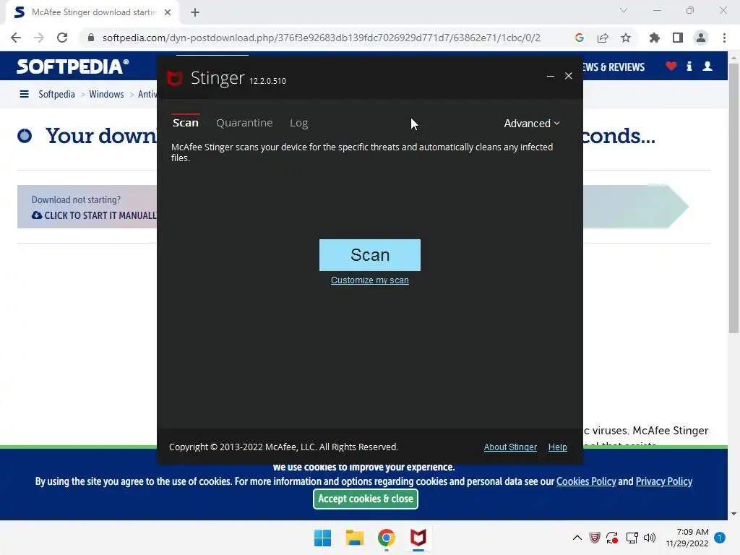
Task: Click Softpedia breadcrumb link
Action: click(x=56, y=95)
